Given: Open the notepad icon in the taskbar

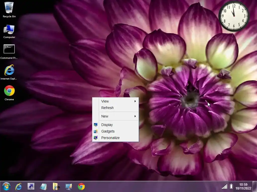Looking at the screenshot, I should pyautogui.click(x=43, y=186).
